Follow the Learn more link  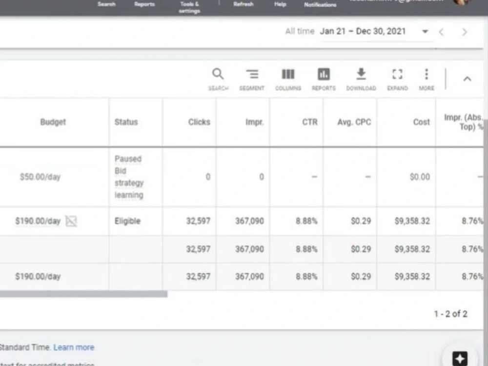pyautogui.click(x=74, y=347)
